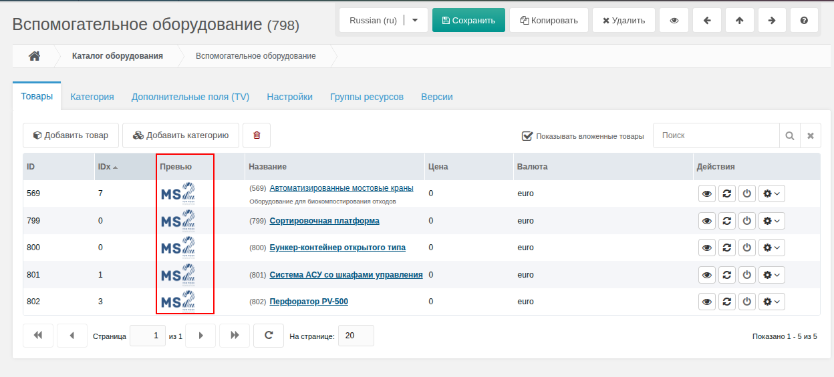Viewport: 834px width, 377px height.
Task: Open the Дополнительные поля (TV) tab
Action: pos(190,97)
